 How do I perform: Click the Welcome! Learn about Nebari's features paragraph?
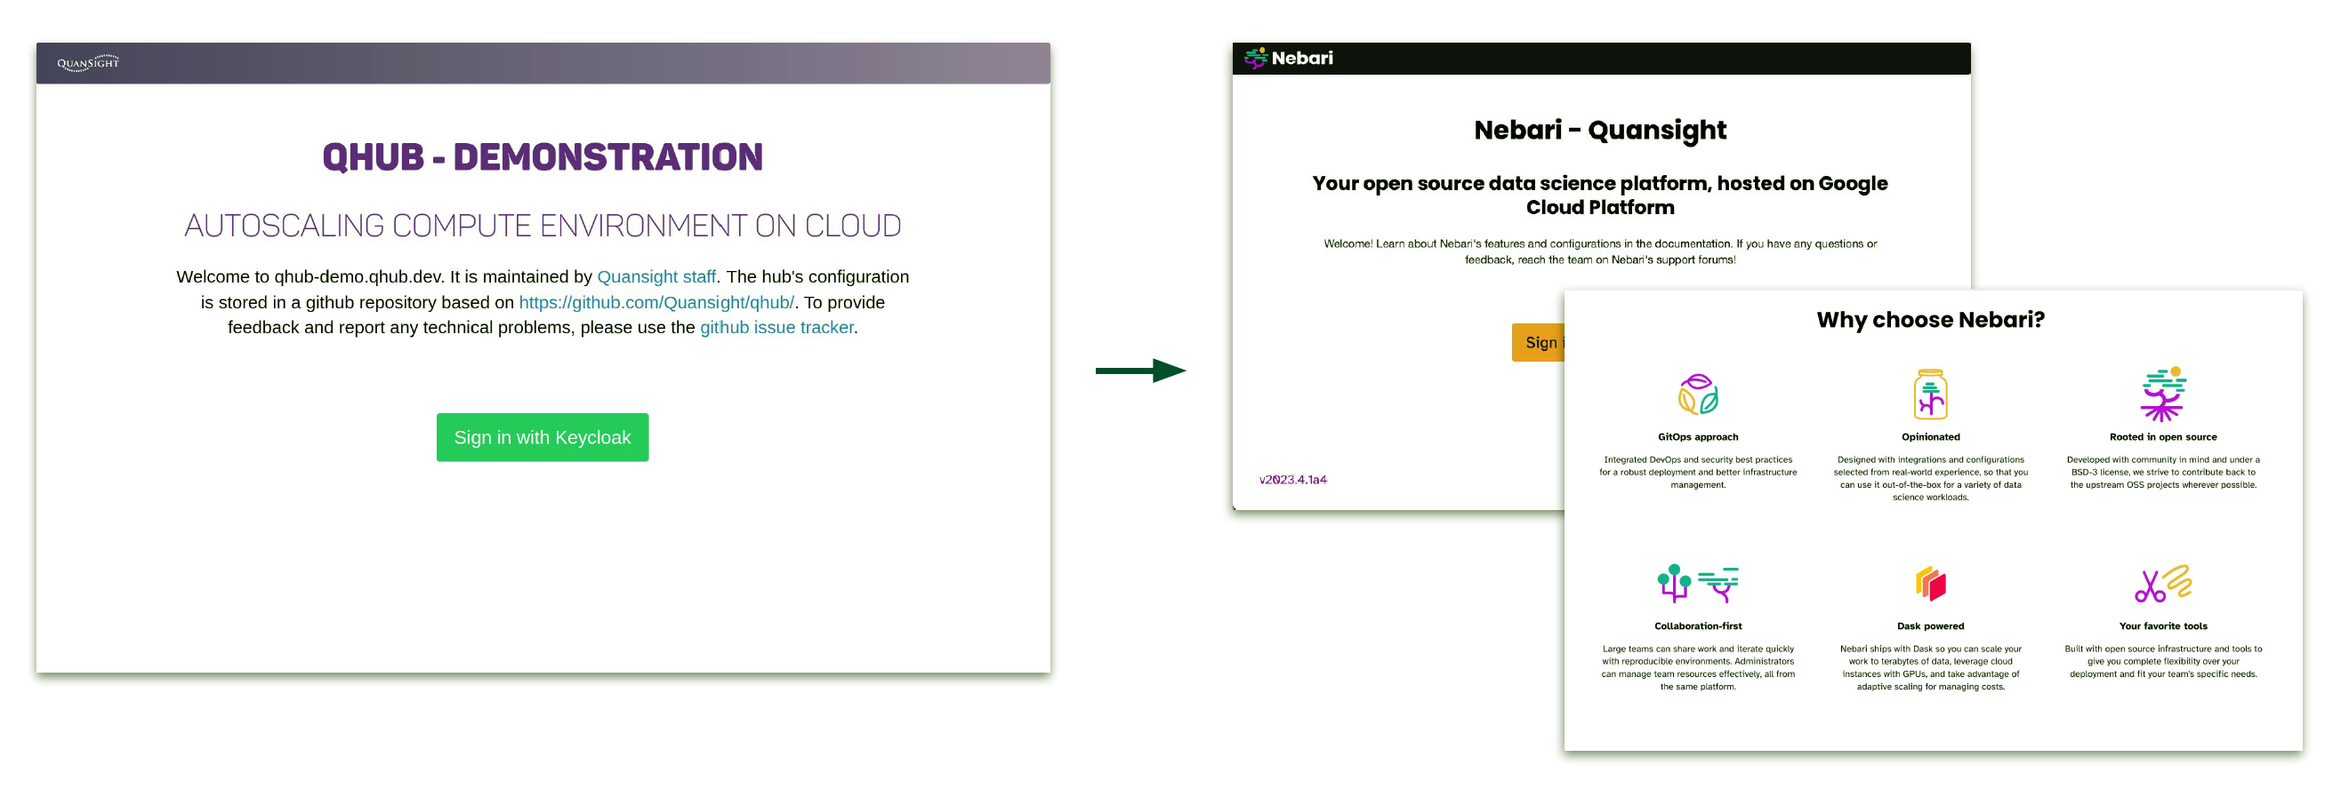(1599, 251)
